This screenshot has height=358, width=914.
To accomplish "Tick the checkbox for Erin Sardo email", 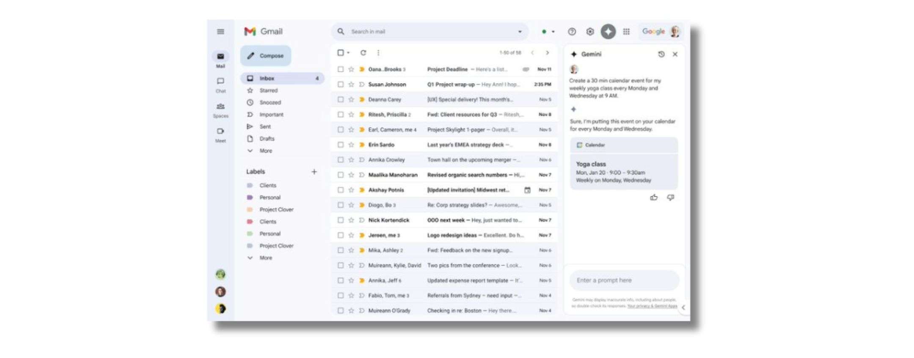I will pos(341,145).
